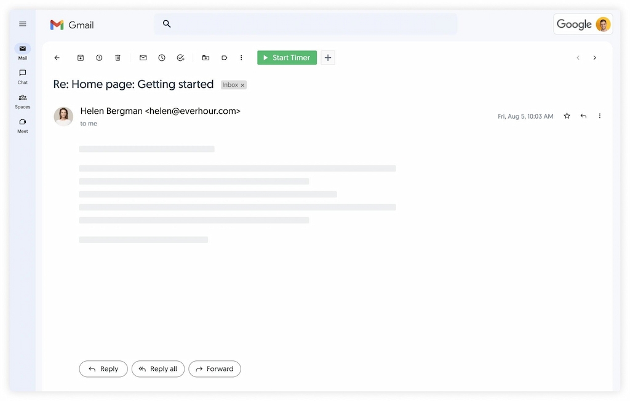Image resolution: width=630 pixels, height=401 pixels.
Task: Archive this email
Action: pyautogui.click(x=81, y=58)
